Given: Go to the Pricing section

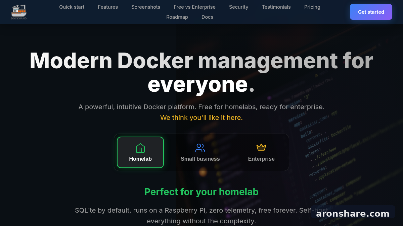Looking at the screenshot, I should 312,7.
